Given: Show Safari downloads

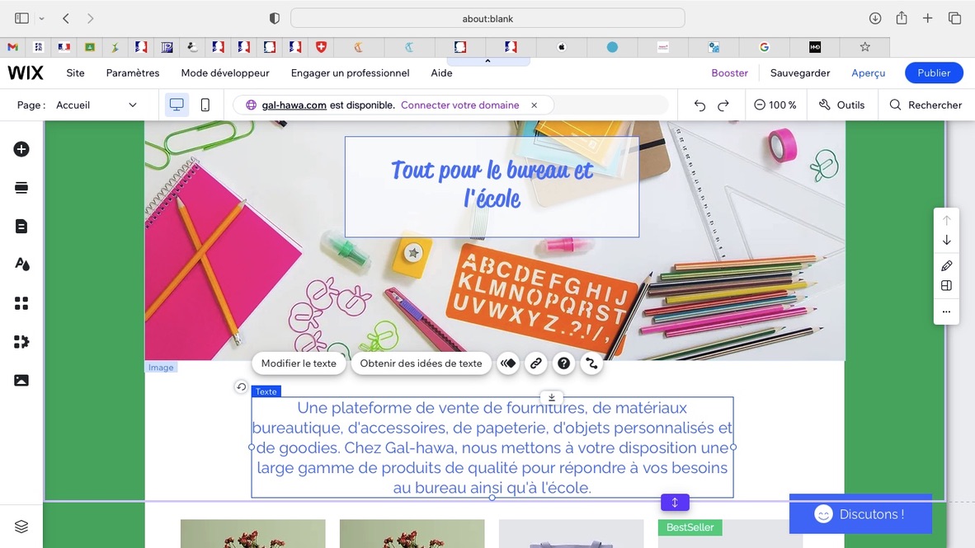Looking at the screenshot, I should pos(875,18).
